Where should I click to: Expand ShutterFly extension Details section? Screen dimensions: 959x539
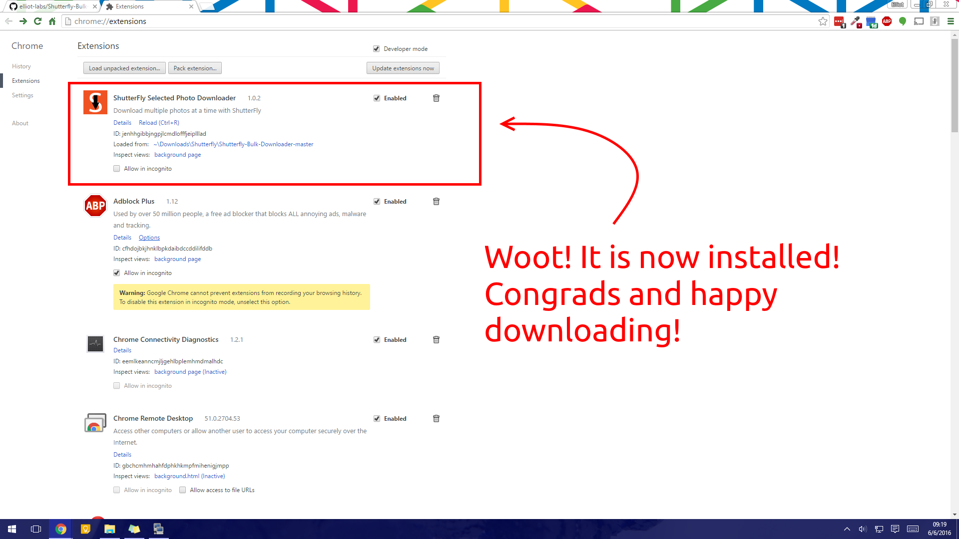121,122
